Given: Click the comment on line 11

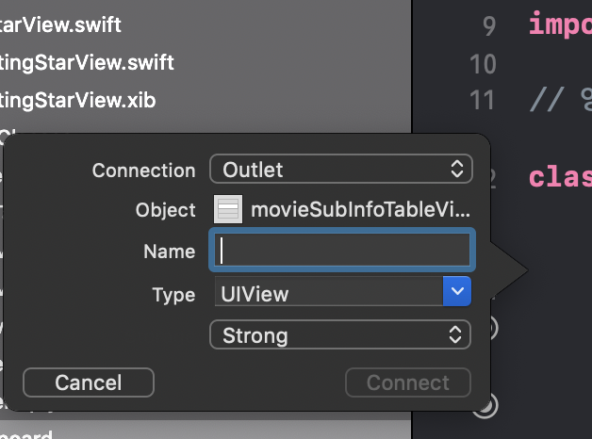Looking at the screenshot, I should tap(560, 100).
